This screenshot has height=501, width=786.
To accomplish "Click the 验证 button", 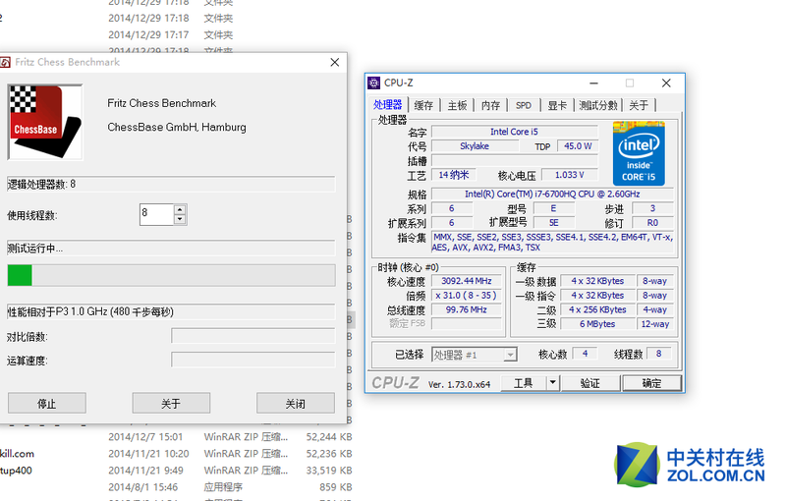I will pyautogui.click(x=590, y=383).
